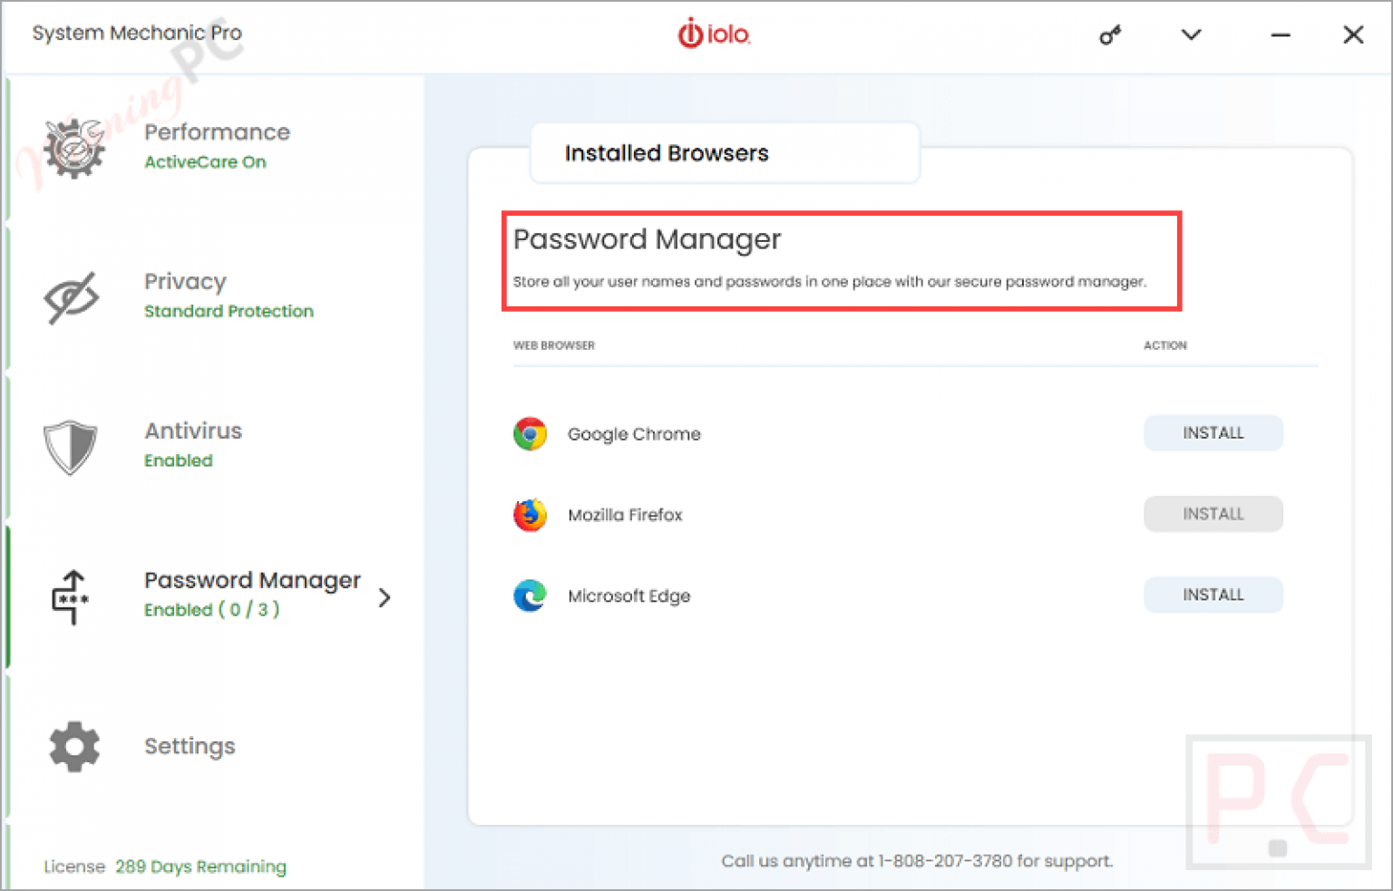
Task: Click the Password Manager panel heading
Action: pyautogui.click(x=647, y=239)
